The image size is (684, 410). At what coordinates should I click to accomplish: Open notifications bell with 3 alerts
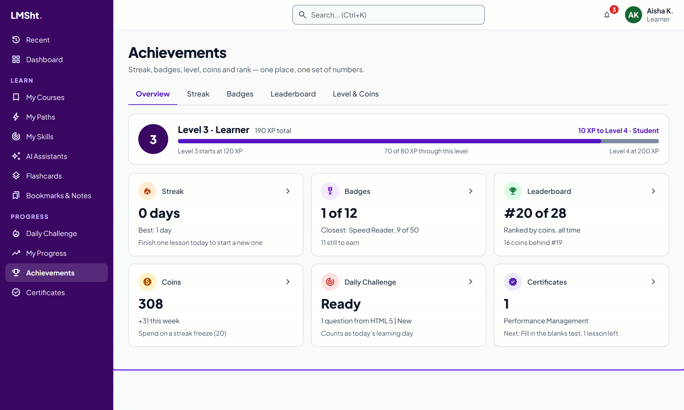pos(607,15)
